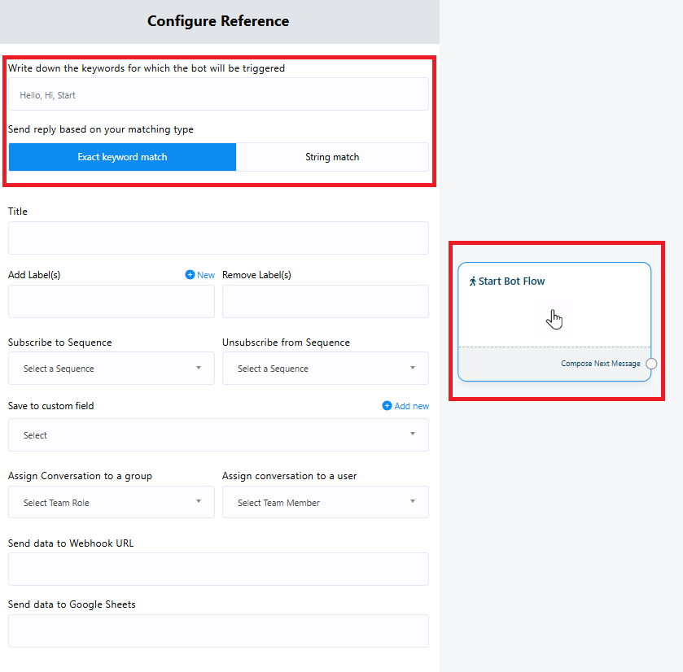Expand the Save to custom field dropdown
Screen dimensions: 683x672
(x=218, y=435)
